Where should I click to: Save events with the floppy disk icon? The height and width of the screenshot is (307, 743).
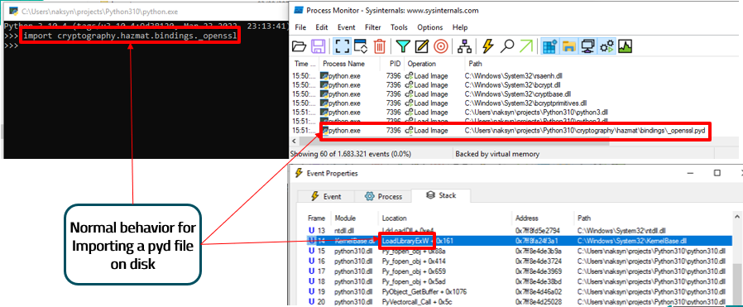(x=318, y=46)
